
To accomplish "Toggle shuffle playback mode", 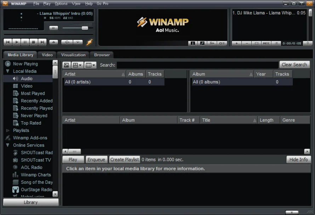I will [67, 42].
